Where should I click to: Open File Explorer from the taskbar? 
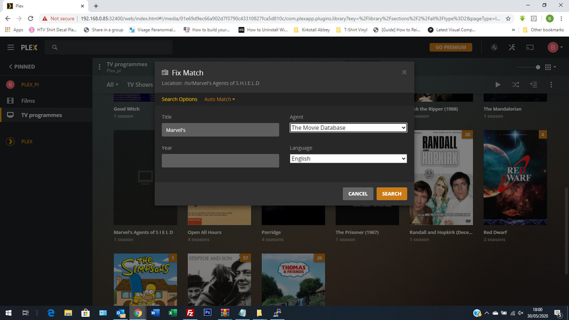click(x=68, y=313)
